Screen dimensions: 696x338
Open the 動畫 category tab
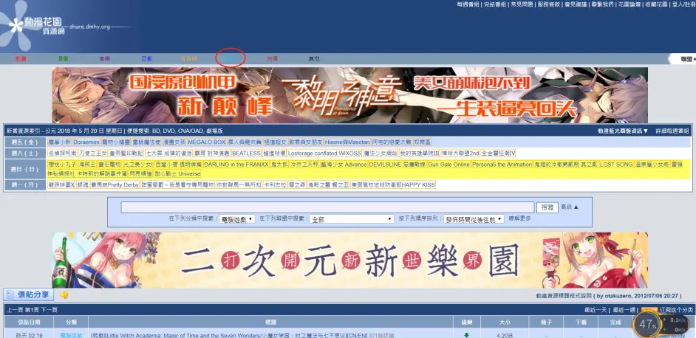(x=21, y=58)
